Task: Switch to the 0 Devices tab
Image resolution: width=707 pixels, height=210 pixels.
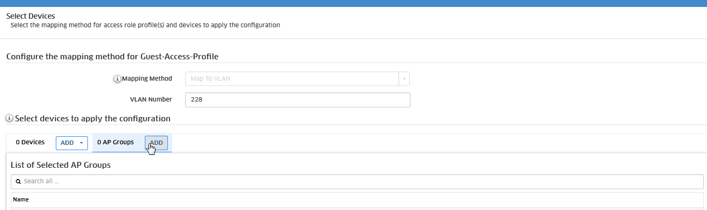Action: click(x=30, y=143)
